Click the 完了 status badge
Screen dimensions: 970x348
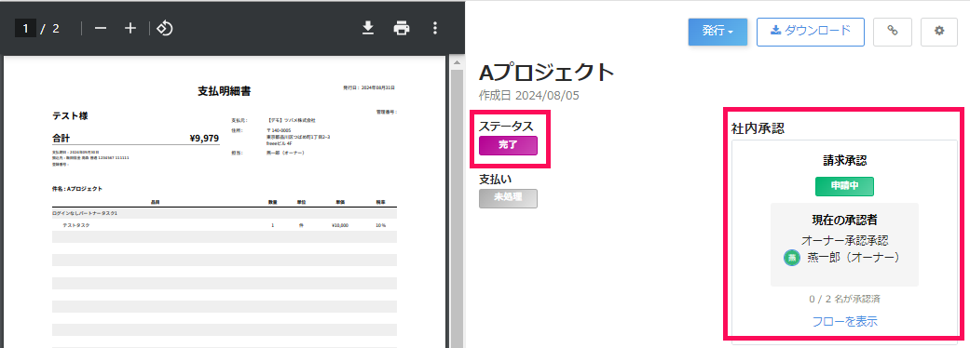point(508,145)
